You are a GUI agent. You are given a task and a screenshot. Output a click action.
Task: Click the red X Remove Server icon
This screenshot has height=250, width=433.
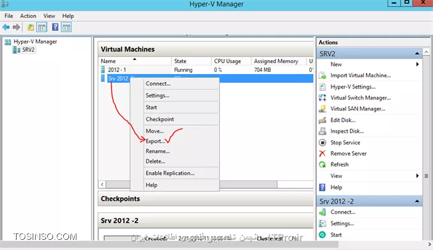click(323, 154)
